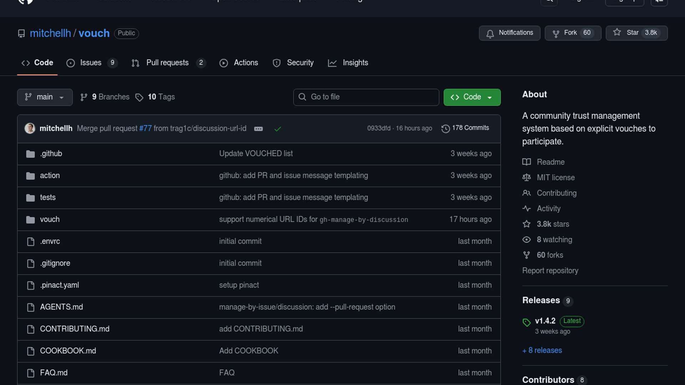
Task: Open the .github folder
Action: tap(51, 154)
